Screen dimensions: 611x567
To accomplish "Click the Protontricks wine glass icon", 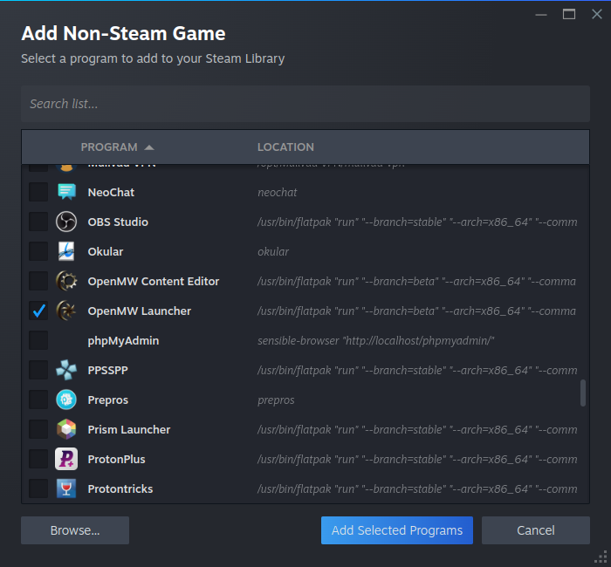I will [x=66, y=488].
